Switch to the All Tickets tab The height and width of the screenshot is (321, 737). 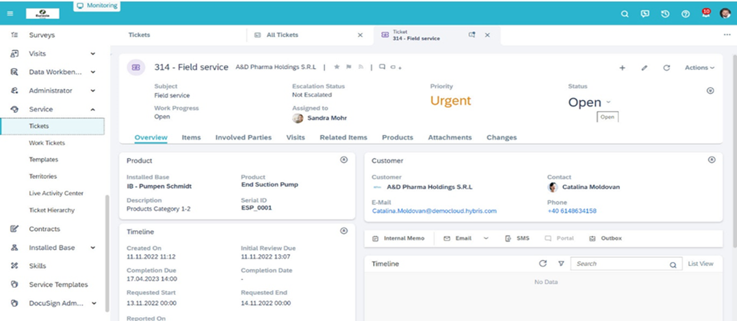pos(283,35)
